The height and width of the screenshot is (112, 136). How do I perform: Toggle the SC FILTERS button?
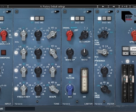coord(70,70)
